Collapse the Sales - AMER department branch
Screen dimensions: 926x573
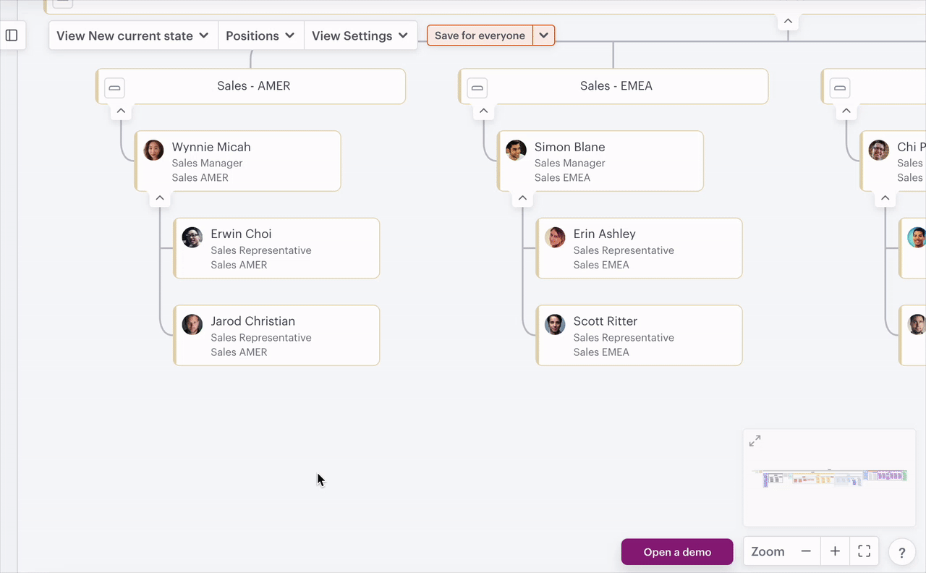tap(121, 111)
